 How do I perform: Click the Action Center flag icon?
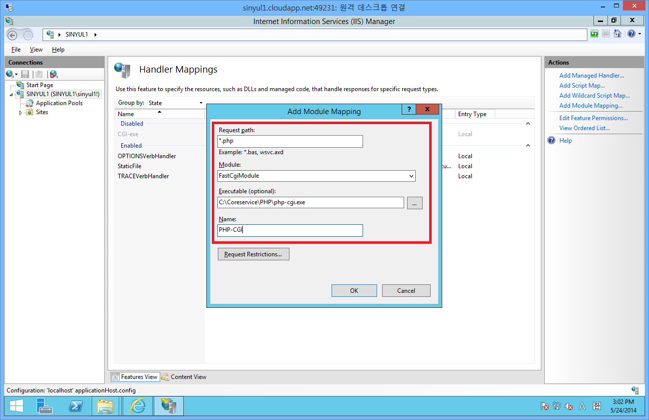(x=545, y=406)
